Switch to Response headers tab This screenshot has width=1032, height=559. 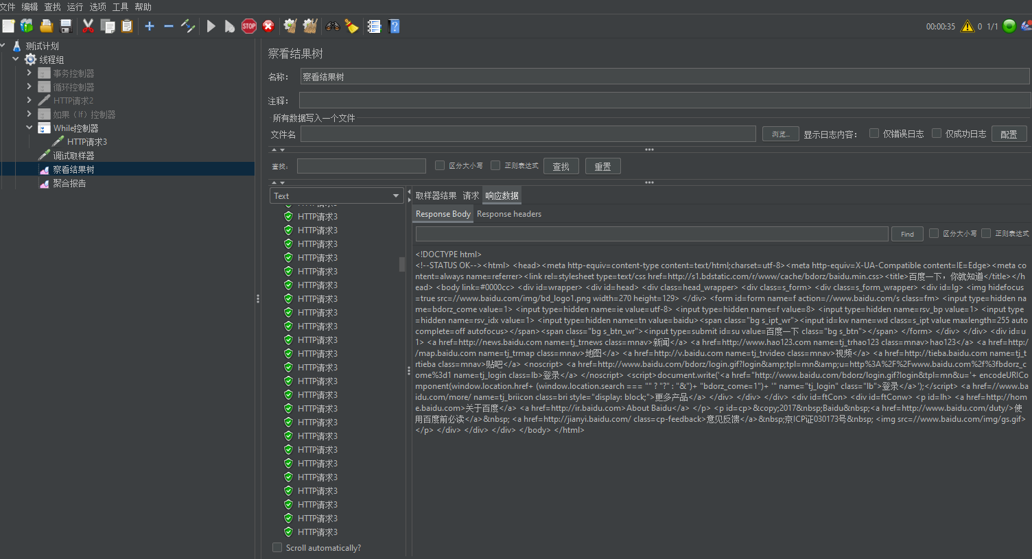[x=509, y=214]
